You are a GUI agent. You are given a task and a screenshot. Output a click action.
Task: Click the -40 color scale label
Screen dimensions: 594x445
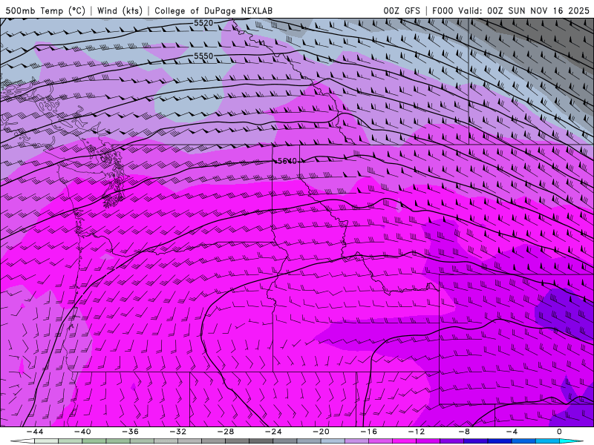(x=82, y=432)
